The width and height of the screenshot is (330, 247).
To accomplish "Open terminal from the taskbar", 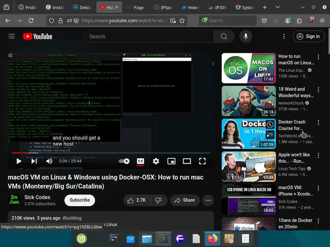I will tap(163, 239).
